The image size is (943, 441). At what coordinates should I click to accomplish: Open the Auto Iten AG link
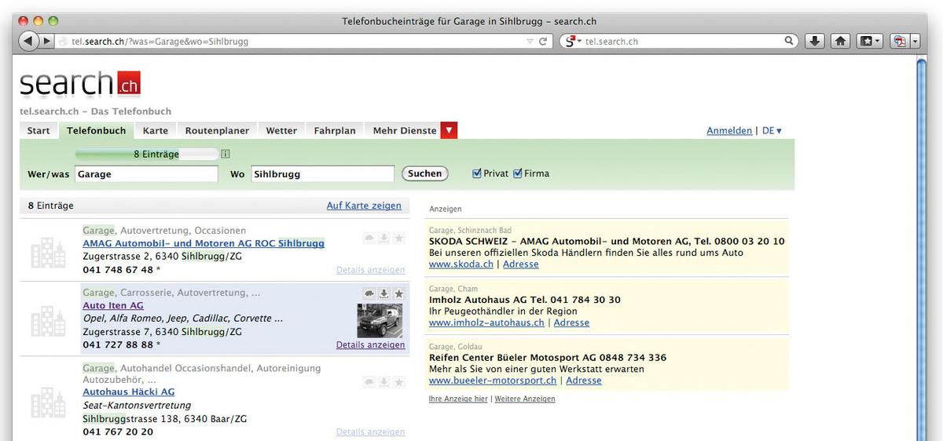coord(113,305)
